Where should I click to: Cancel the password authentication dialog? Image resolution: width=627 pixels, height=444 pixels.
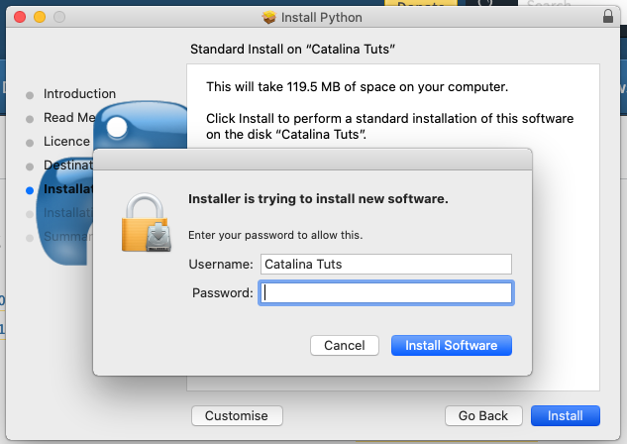click(345, 345)
